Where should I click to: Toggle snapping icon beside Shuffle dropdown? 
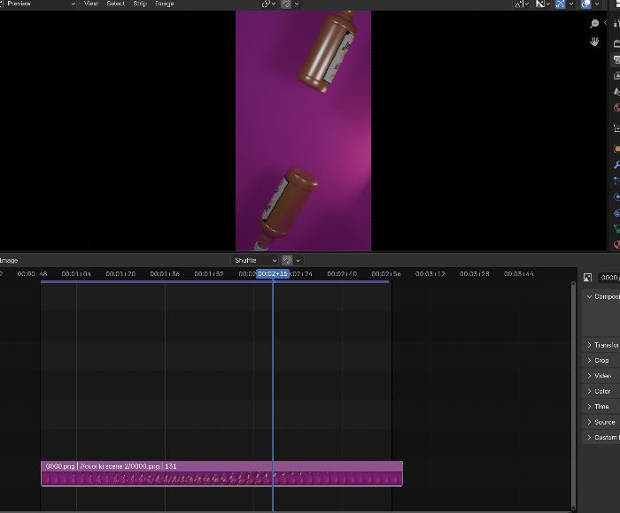(x=288, y=260)
